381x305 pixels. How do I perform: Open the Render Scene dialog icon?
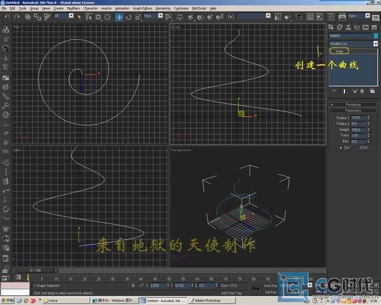[342, 17]
